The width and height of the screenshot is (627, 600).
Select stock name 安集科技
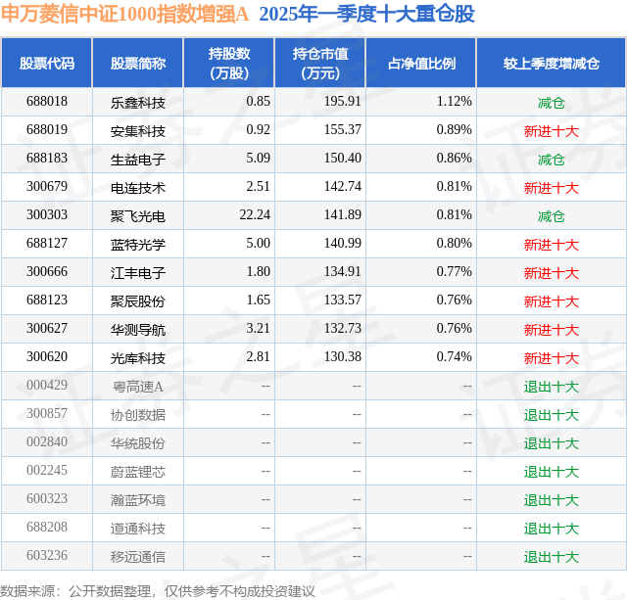[x=138, y=131]
